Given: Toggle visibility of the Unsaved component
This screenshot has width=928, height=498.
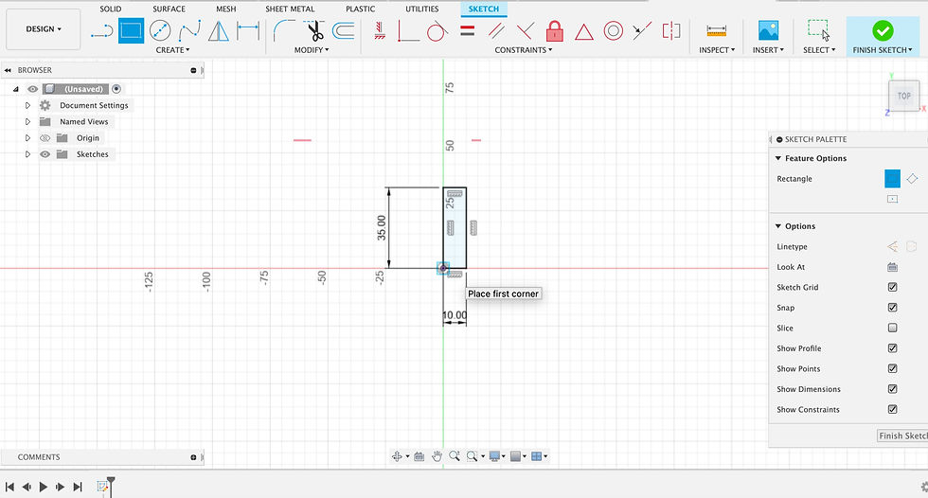Looking at the screenshot, I should (32, 89).
